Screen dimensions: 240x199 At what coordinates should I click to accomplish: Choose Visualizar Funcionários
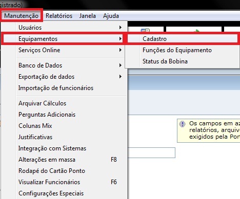tap(64, 182)
